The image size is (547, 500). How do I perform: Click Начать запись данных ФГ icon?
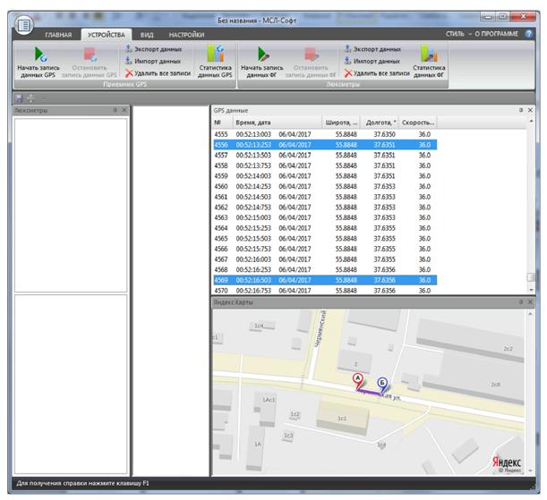coord(262,55)
